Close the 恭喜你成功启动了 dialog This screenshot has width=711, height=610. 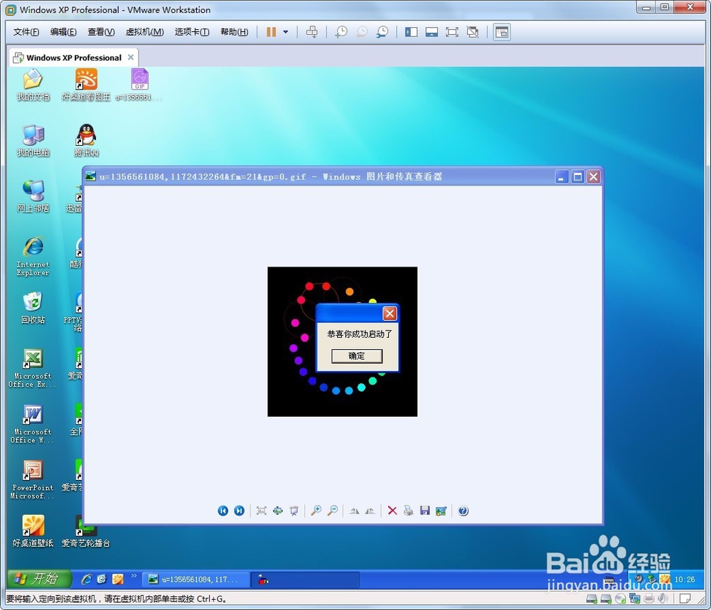tap(390, 314)
